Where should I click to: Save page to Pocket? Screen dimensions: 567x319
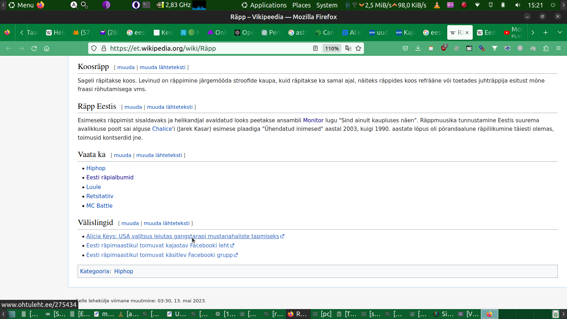(405, 49)
